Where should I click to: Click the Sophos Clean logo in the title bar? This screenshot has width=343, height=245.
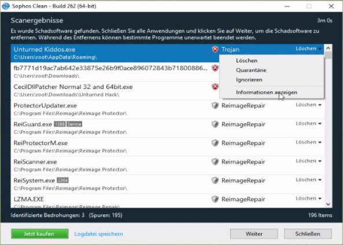click(6, 6)
